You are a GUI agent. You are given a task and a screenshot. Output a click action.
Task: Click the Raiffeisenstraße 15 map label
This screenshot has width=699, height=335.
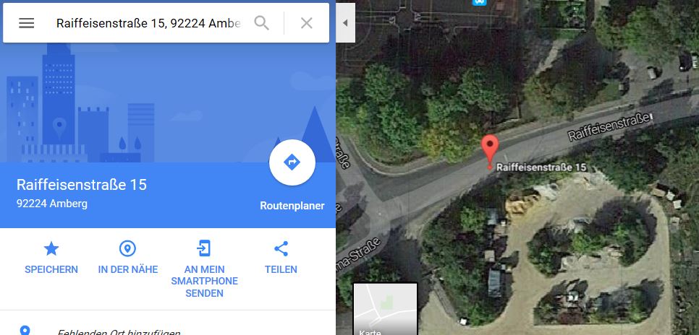(x=541, y=167)
